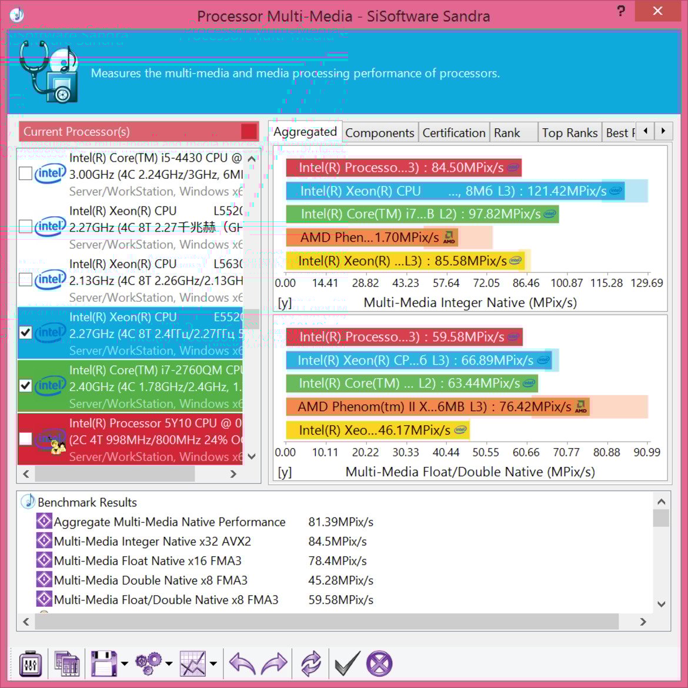This screenshot has height=688, width=688.
Task: Click Benchmark Results scroll-up arrow
Action: pyautogui.click(x=661, y=502)
